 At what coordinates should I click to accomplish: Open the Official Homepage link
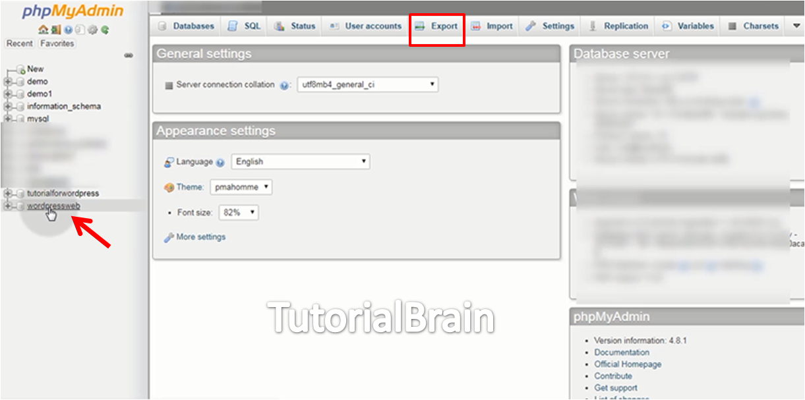[x=628, y=364]
